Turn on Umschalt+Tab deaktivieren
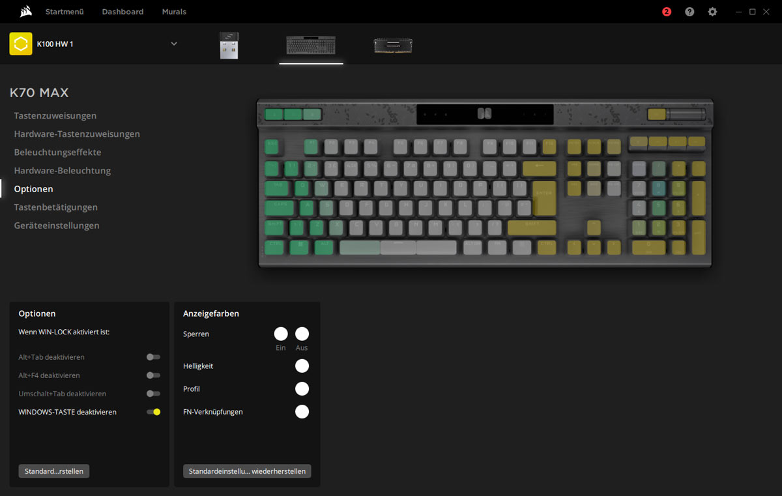Image resolution: width=782 pixels, height=496 pixels. (153, 394)
